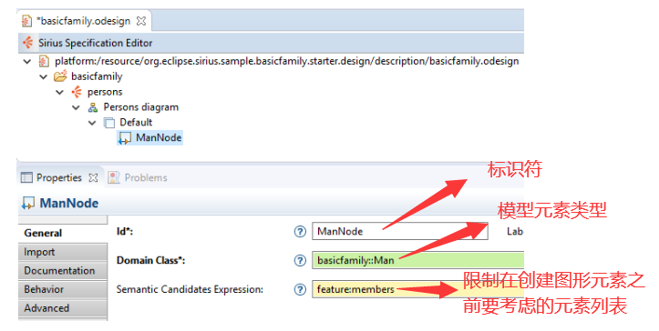Click the Properties view table icon
The width and height of the screenshot is (659, 331).
26,177
